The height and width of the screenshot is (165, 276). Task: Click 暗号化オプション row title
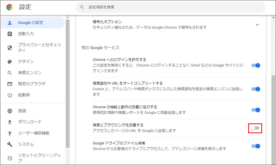coord(107,22)
